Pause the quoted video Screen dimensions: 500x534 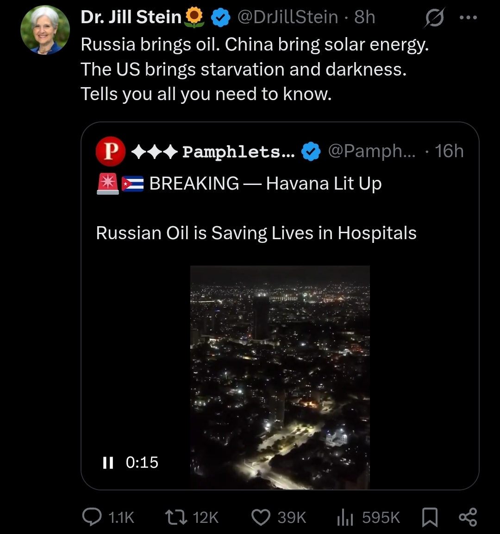pos(108,462)
